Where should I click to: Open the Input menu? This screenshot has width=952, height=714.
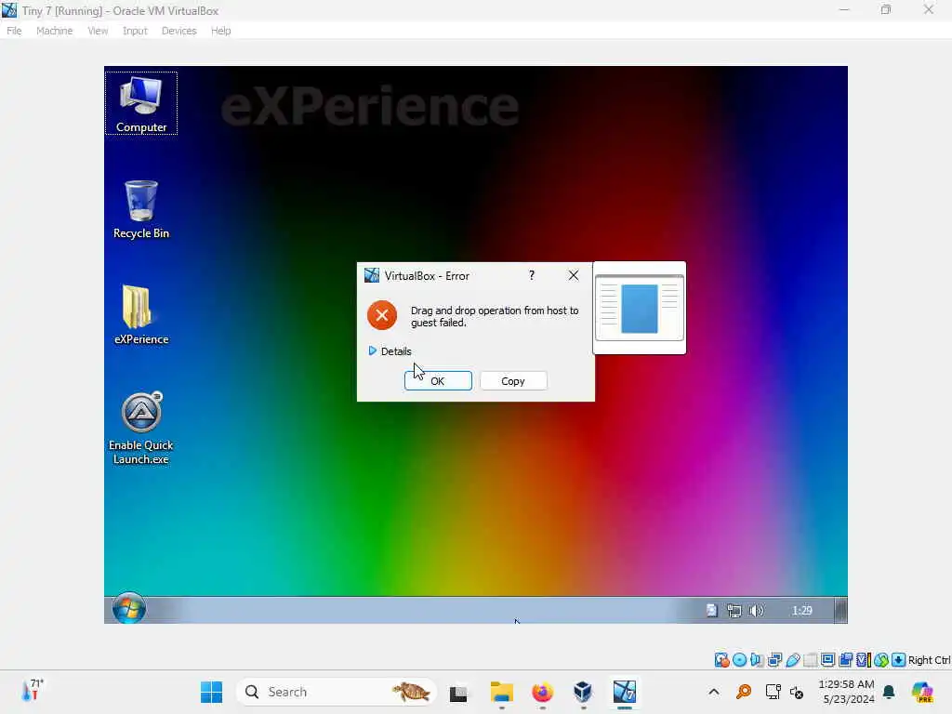click(135, 31)
